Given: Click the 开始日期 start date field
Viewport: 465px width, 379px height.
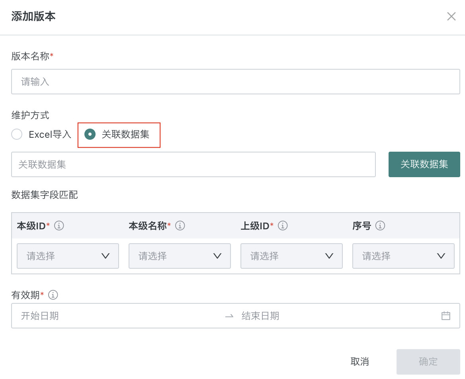Looking at the screenshot, I should [119, 316].
